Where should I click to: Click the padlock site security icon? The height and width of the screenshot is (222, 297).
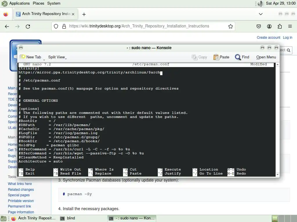[x=64, y=26]
